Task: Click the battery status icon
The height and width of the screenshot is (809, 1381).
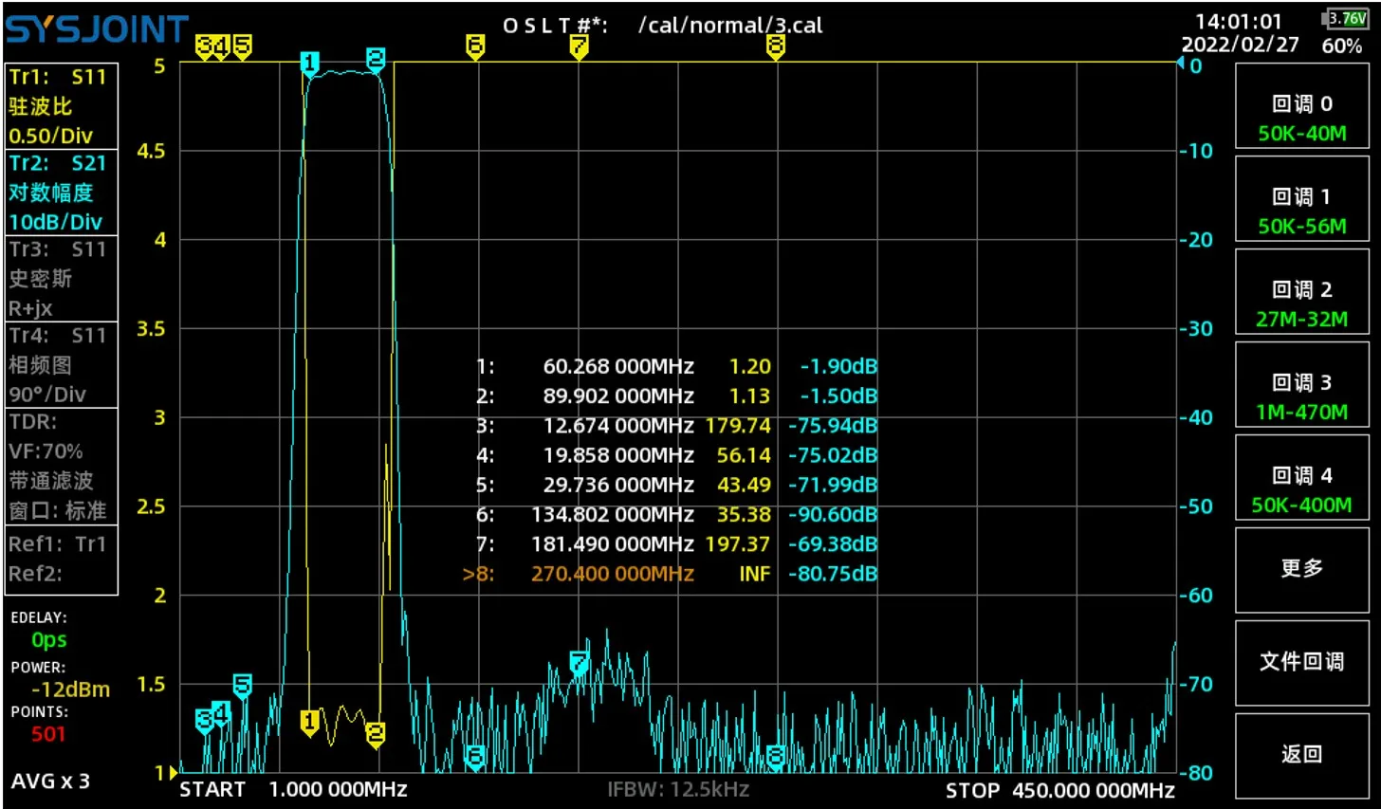Action: [x=1345, y=19]
